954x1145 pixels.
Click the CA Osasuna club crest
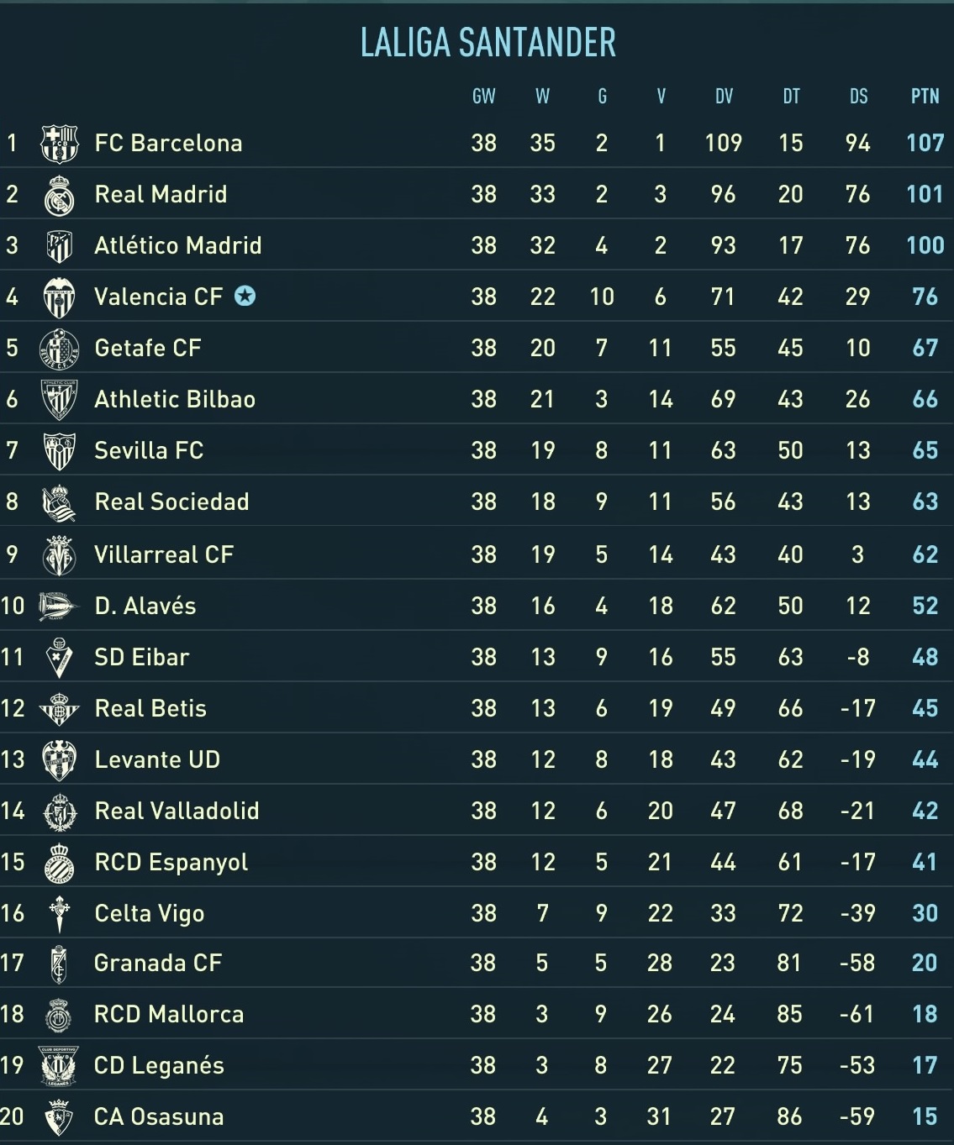click(x=59, y=1117)
